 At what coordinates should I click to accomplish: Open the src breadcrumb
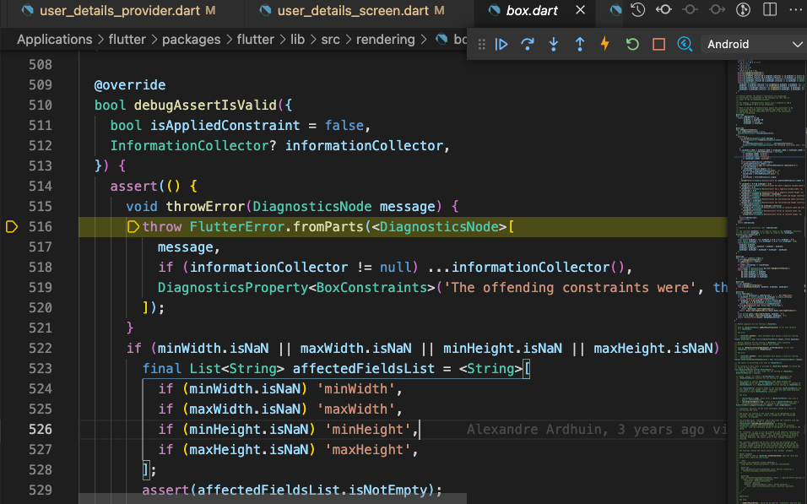(330, 40)
